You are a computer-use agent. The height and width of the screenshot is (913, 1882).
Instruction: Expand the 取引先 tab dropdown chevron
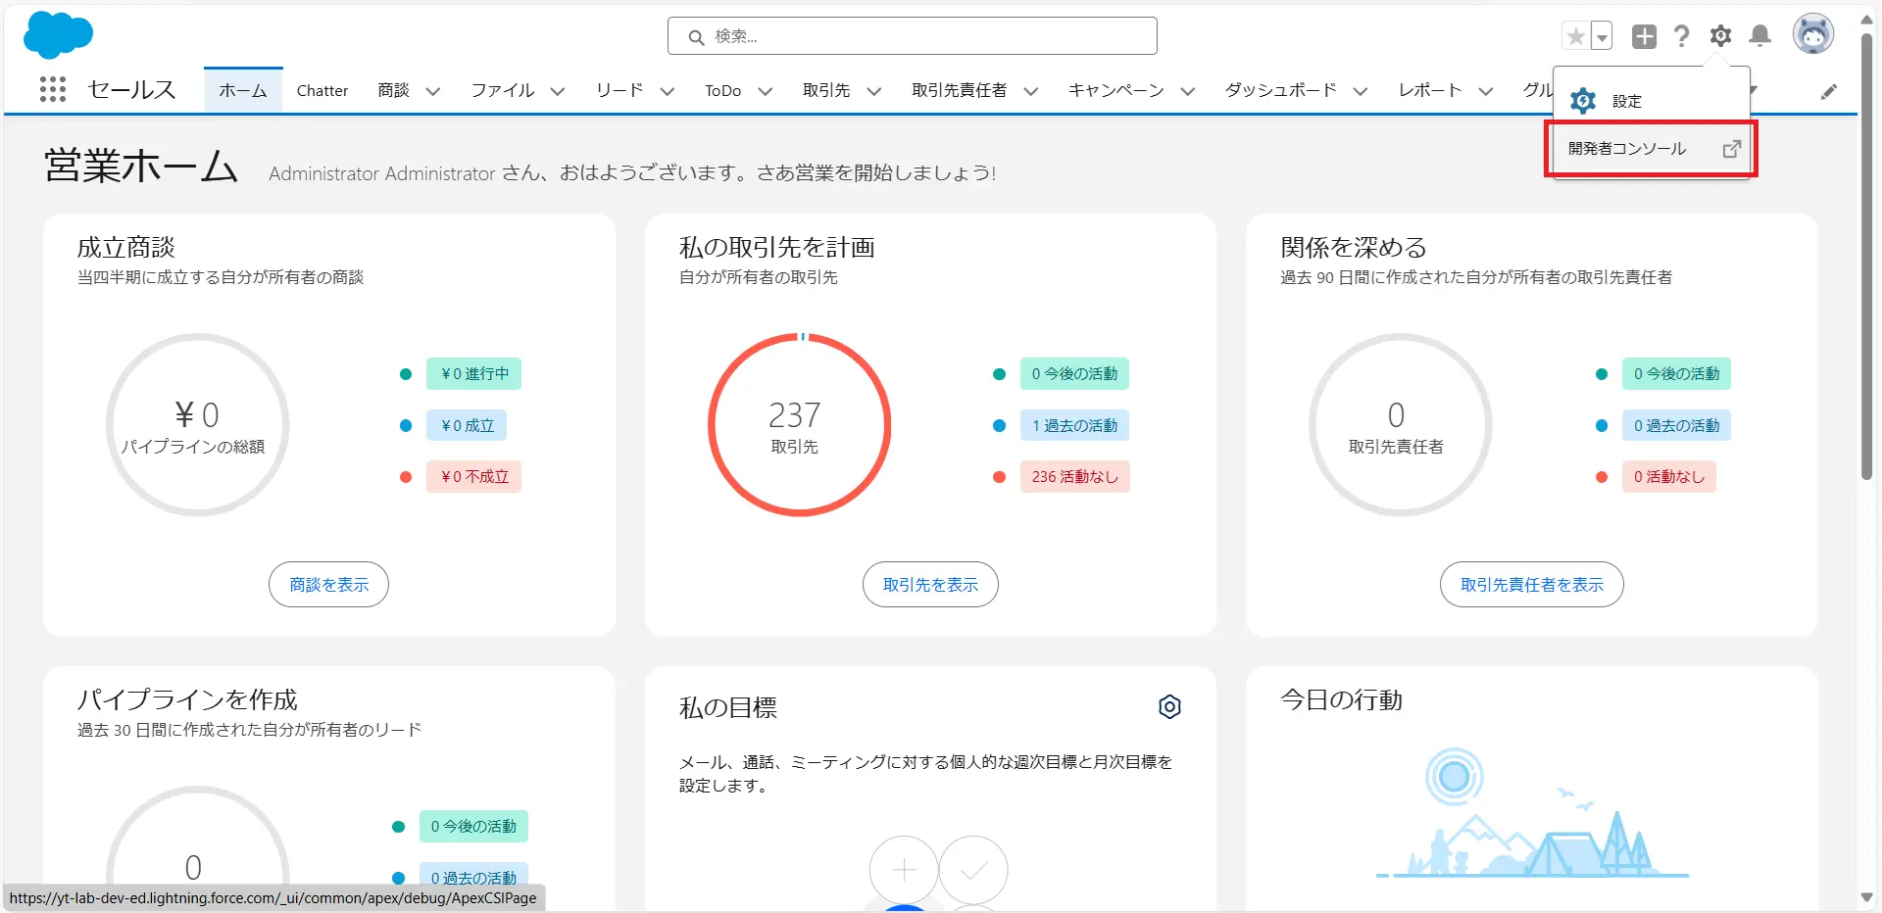873,91
